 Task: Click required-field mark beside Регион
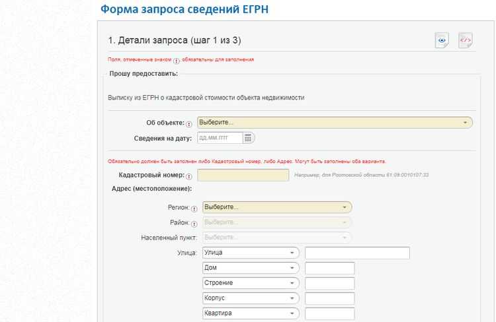tap(194, 208)
